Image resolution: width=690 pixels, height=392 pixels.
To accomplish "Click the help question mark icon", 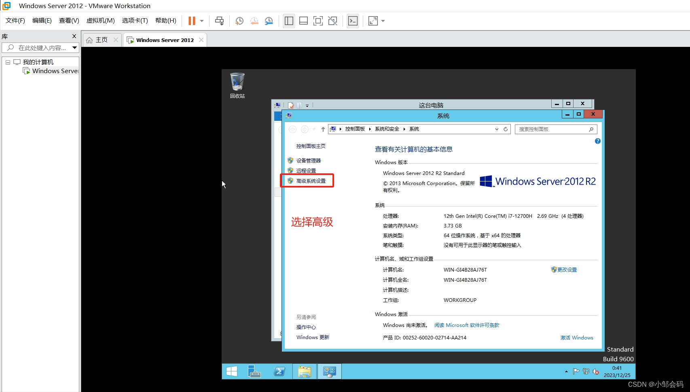I will pyautogui.click(x=598, y=141).
